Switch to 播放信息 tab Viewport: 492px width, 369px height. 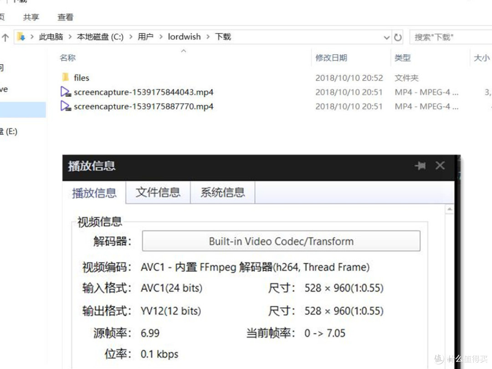coord(94,193)
